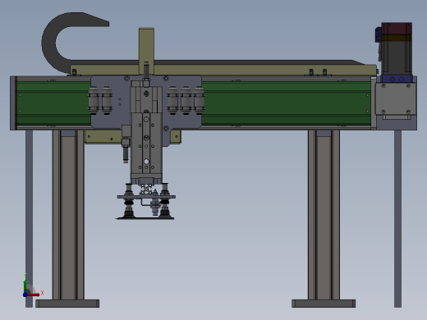Screen dimensions: 427x320
Task: Select the left wide support column
Action: [68, 215]
